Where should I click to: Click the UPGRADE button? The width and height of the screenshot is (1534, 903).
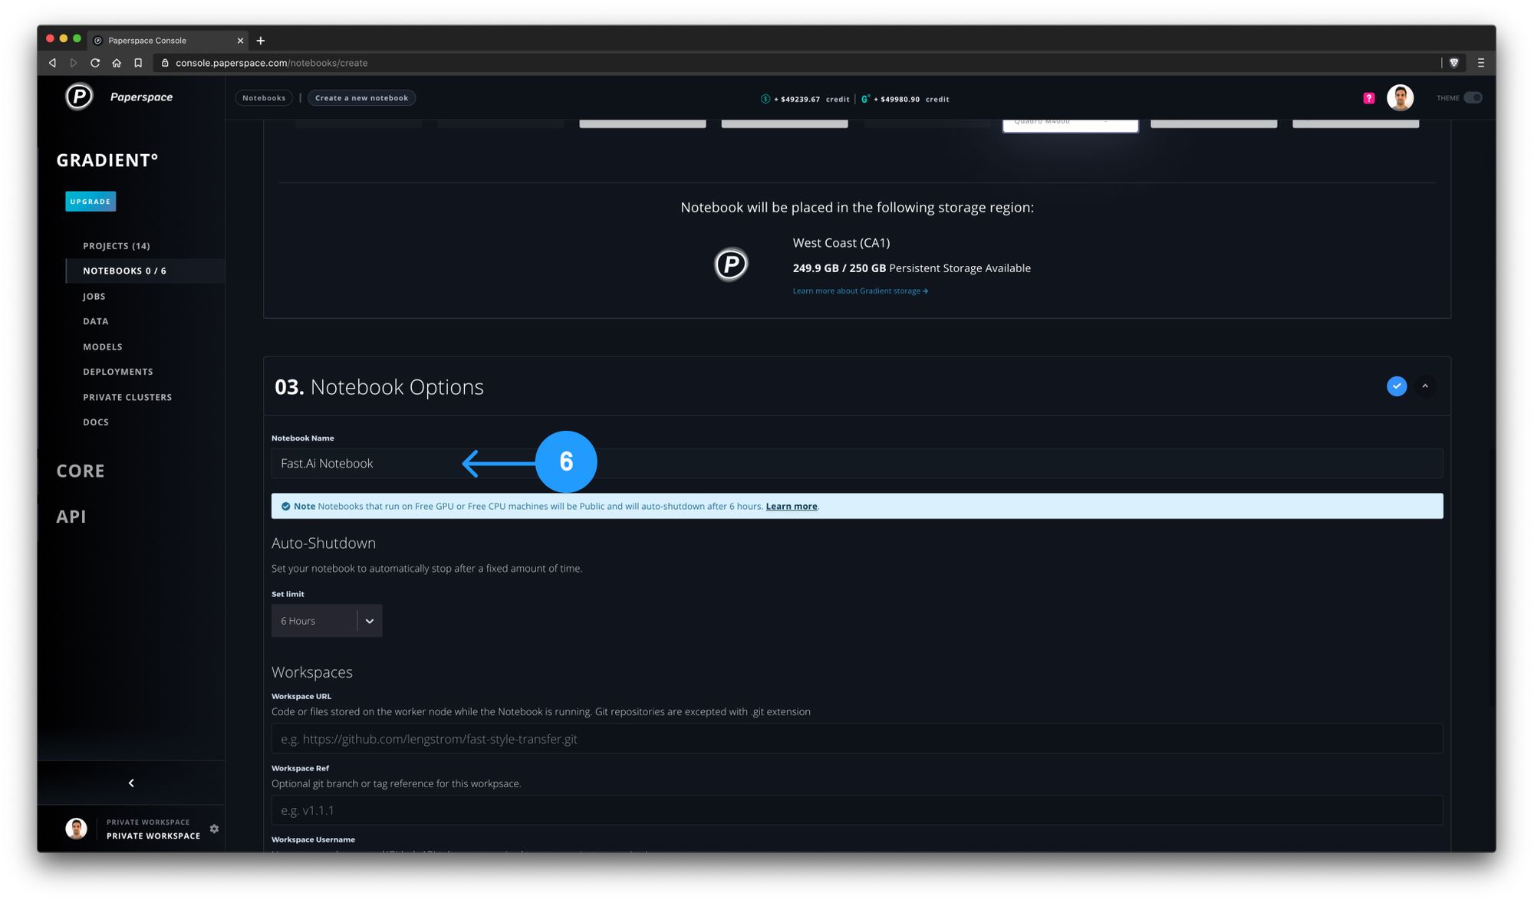[91, 202]
